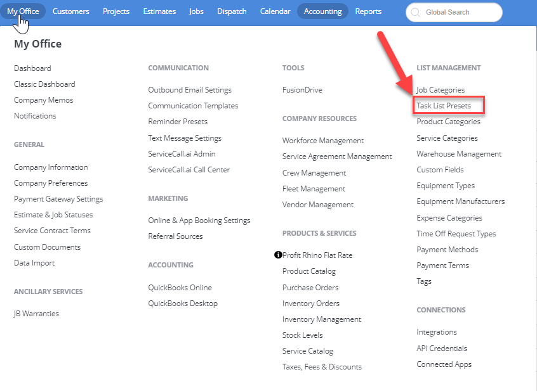537x391 pixels.
Task: Click the magnifier icon in Global Search
Action: pyautogui.click(x=416, y=12)
